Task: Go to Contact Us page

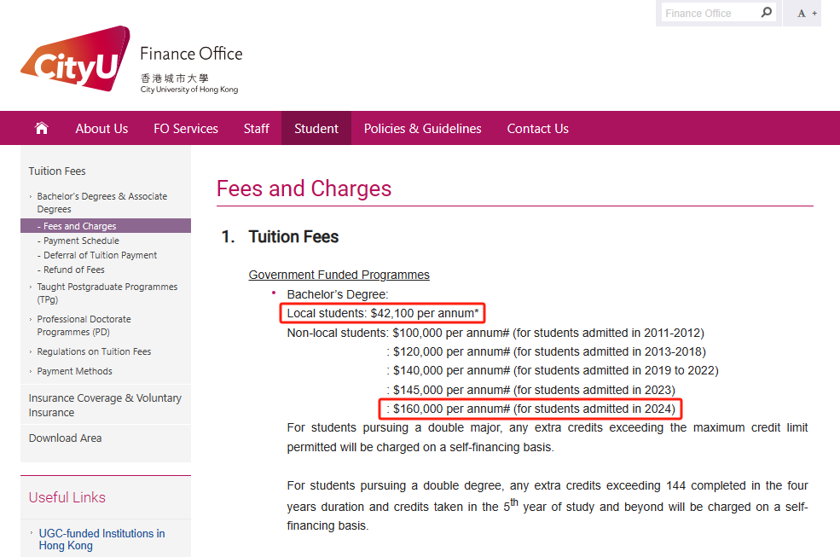Action: pyautogui.click(x=537, y=129)
